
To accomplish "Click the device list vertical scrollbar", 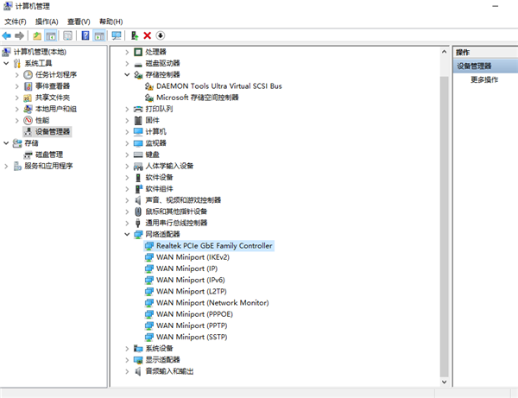I will coord(445,216).
